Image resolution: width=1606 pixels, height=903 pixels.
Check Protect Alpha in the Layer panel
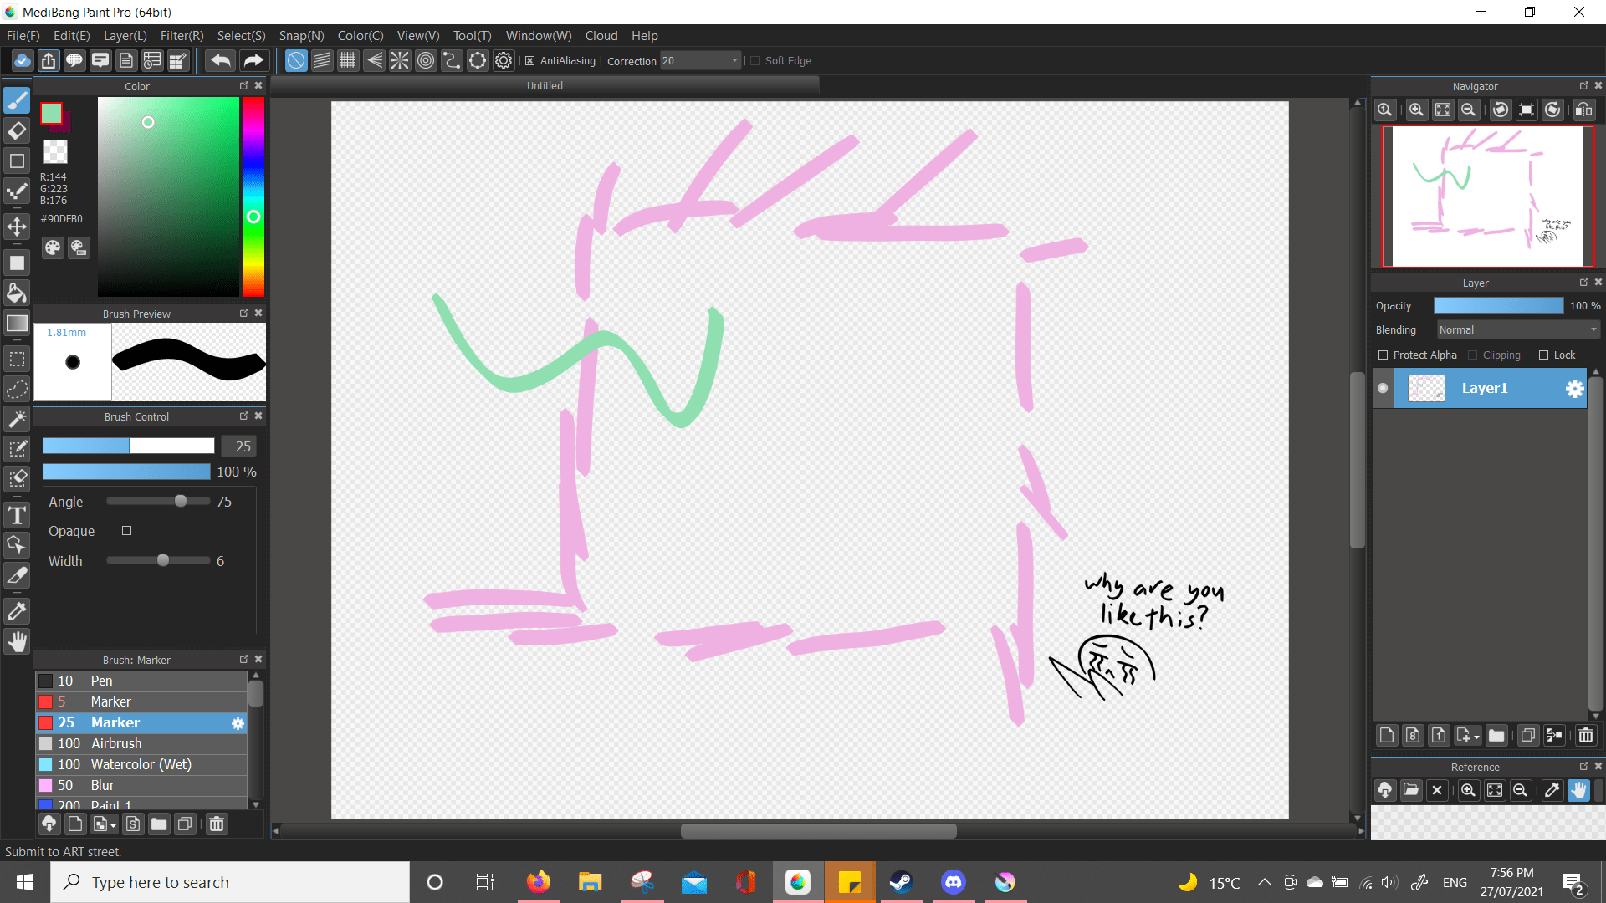point(1384,355)
